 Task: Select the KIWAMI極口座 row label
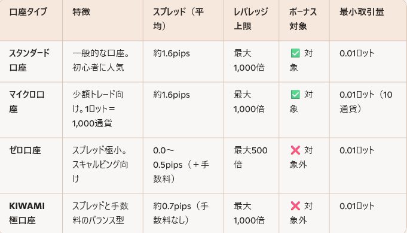[27, 213]
